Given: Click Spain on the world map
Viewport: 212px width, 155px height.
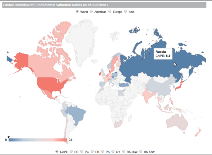Looking at the screenshot, I should 102,84.
